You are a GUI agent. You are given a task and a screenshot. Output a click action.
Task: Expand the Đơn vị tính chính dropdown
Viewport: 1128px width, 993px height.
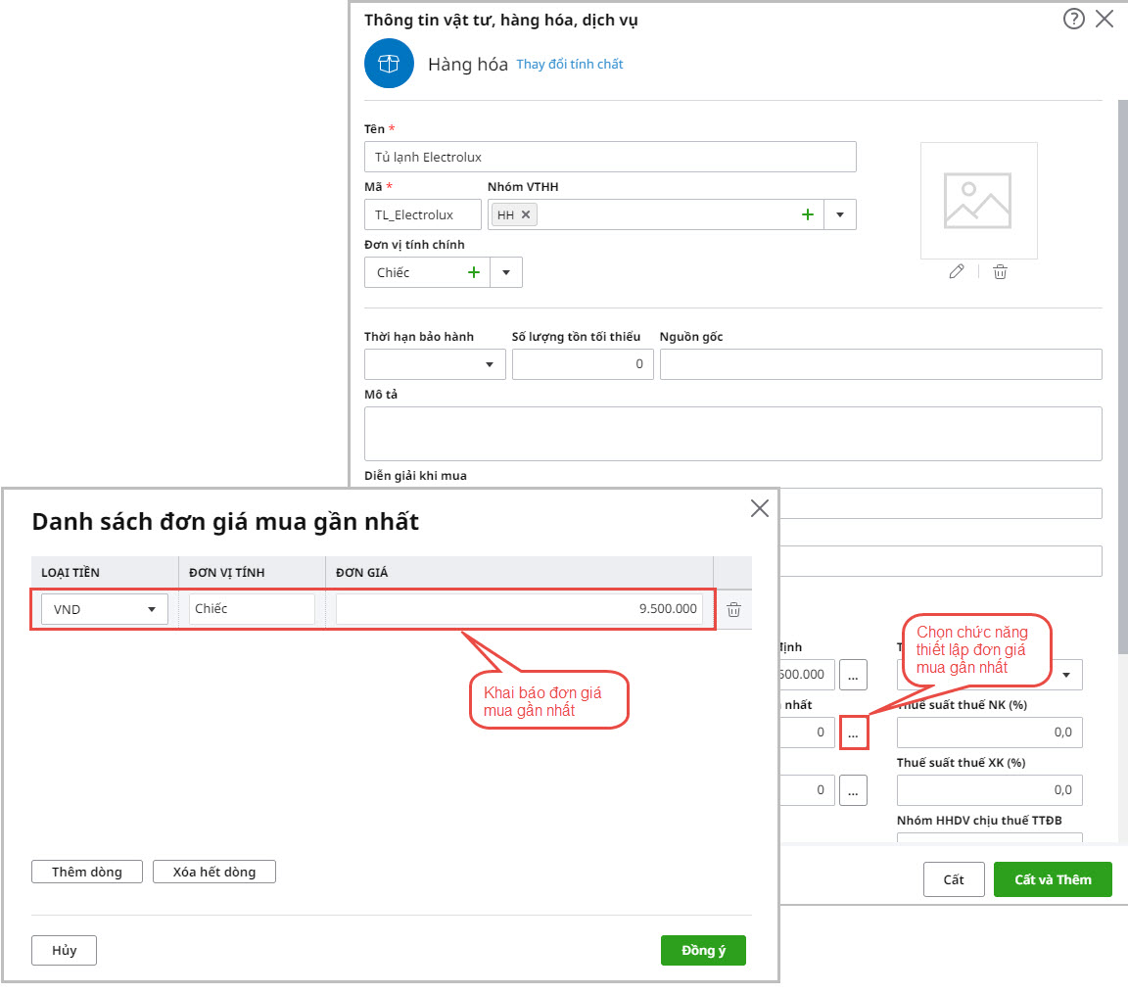pos(506,272)
